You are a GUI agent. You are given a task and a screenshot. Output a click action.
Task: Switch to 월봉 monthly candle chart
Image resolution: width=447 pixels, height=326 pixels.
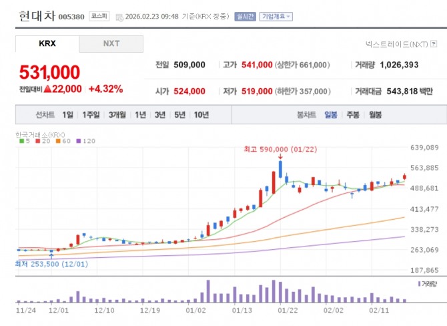click(374, 115)
